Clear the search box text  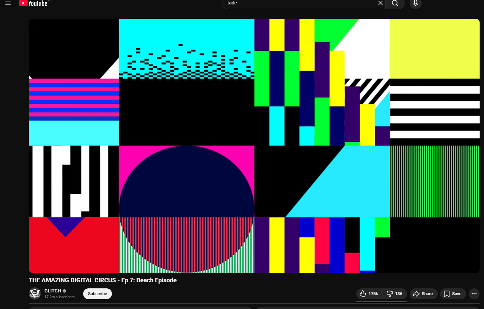(x=380, y=3)
